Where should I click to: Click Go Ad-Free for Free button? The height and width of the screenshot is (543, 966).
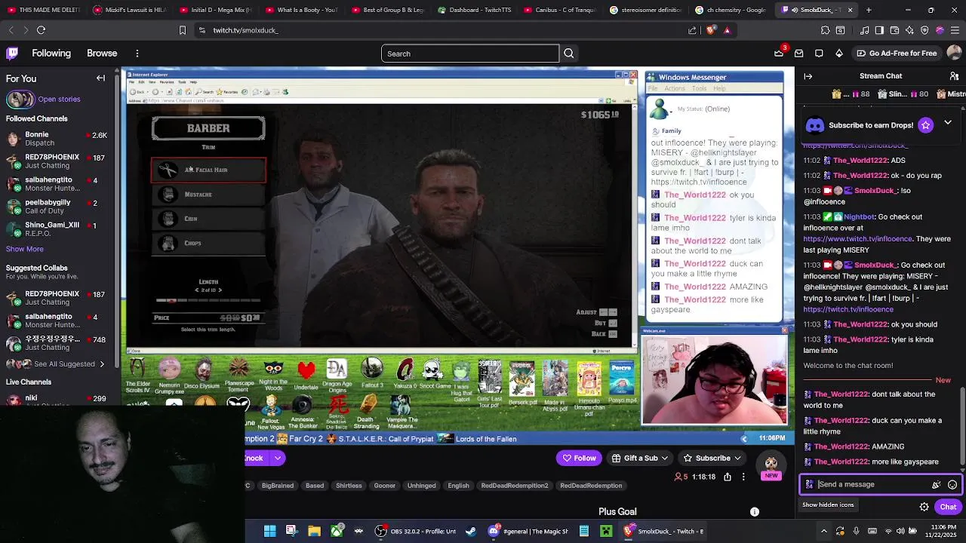pos(897,54)
